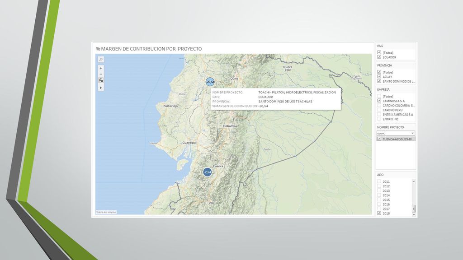The width and height of the screenshot is (463, 260).
Task: Click the EMPRESA filter heading
Action: [383, 90]
